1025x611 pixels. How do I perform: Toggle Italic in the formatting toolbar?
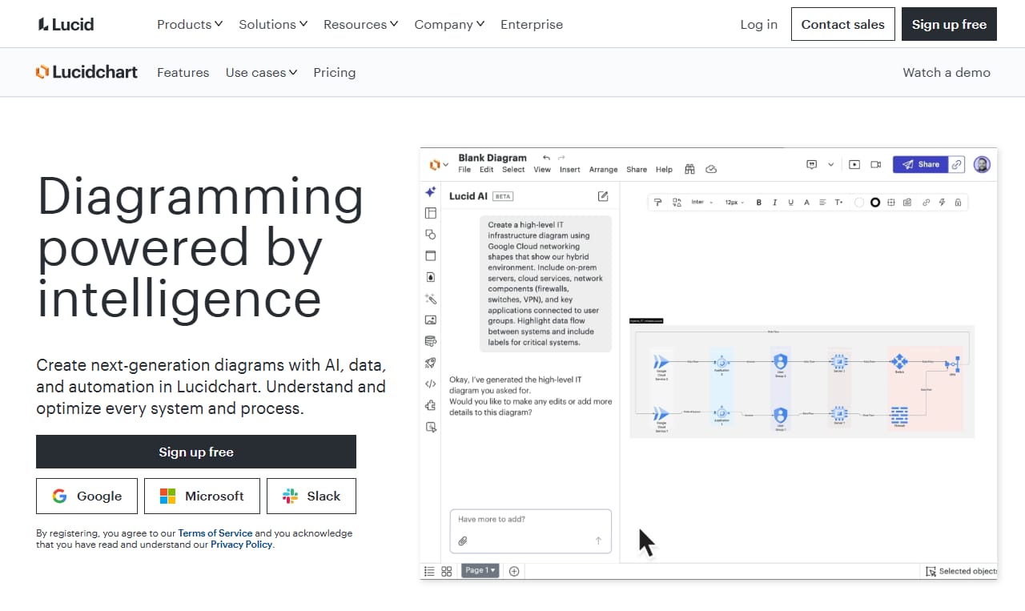774,203
